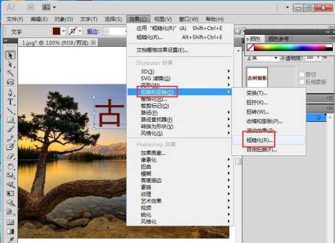Screen dimensions: 335x243
Task: Click the Arrange Documents icon
Action: [x=46, y=7]
